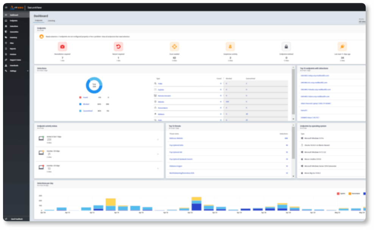Click Detections panel scroll down arrow
This screenshot has height=230, width=374.
tap(293, 119)
